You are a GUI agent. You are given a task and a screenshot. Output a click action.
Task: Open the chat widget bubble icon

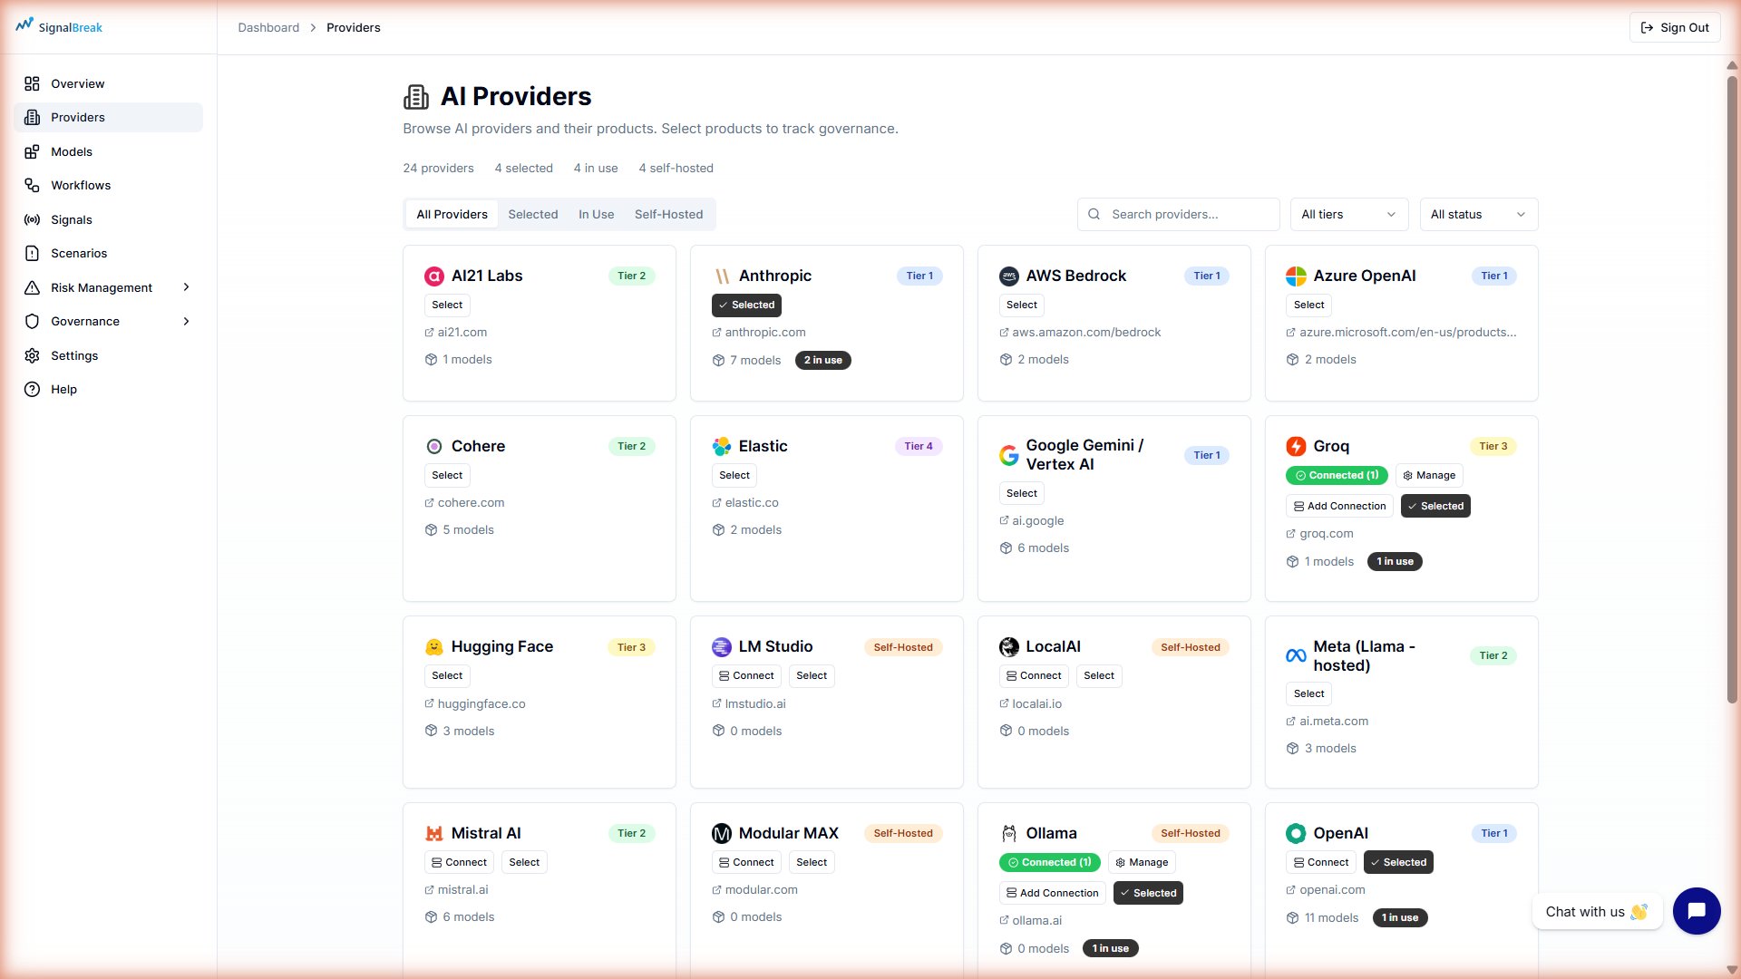[x=1696, y=911]
